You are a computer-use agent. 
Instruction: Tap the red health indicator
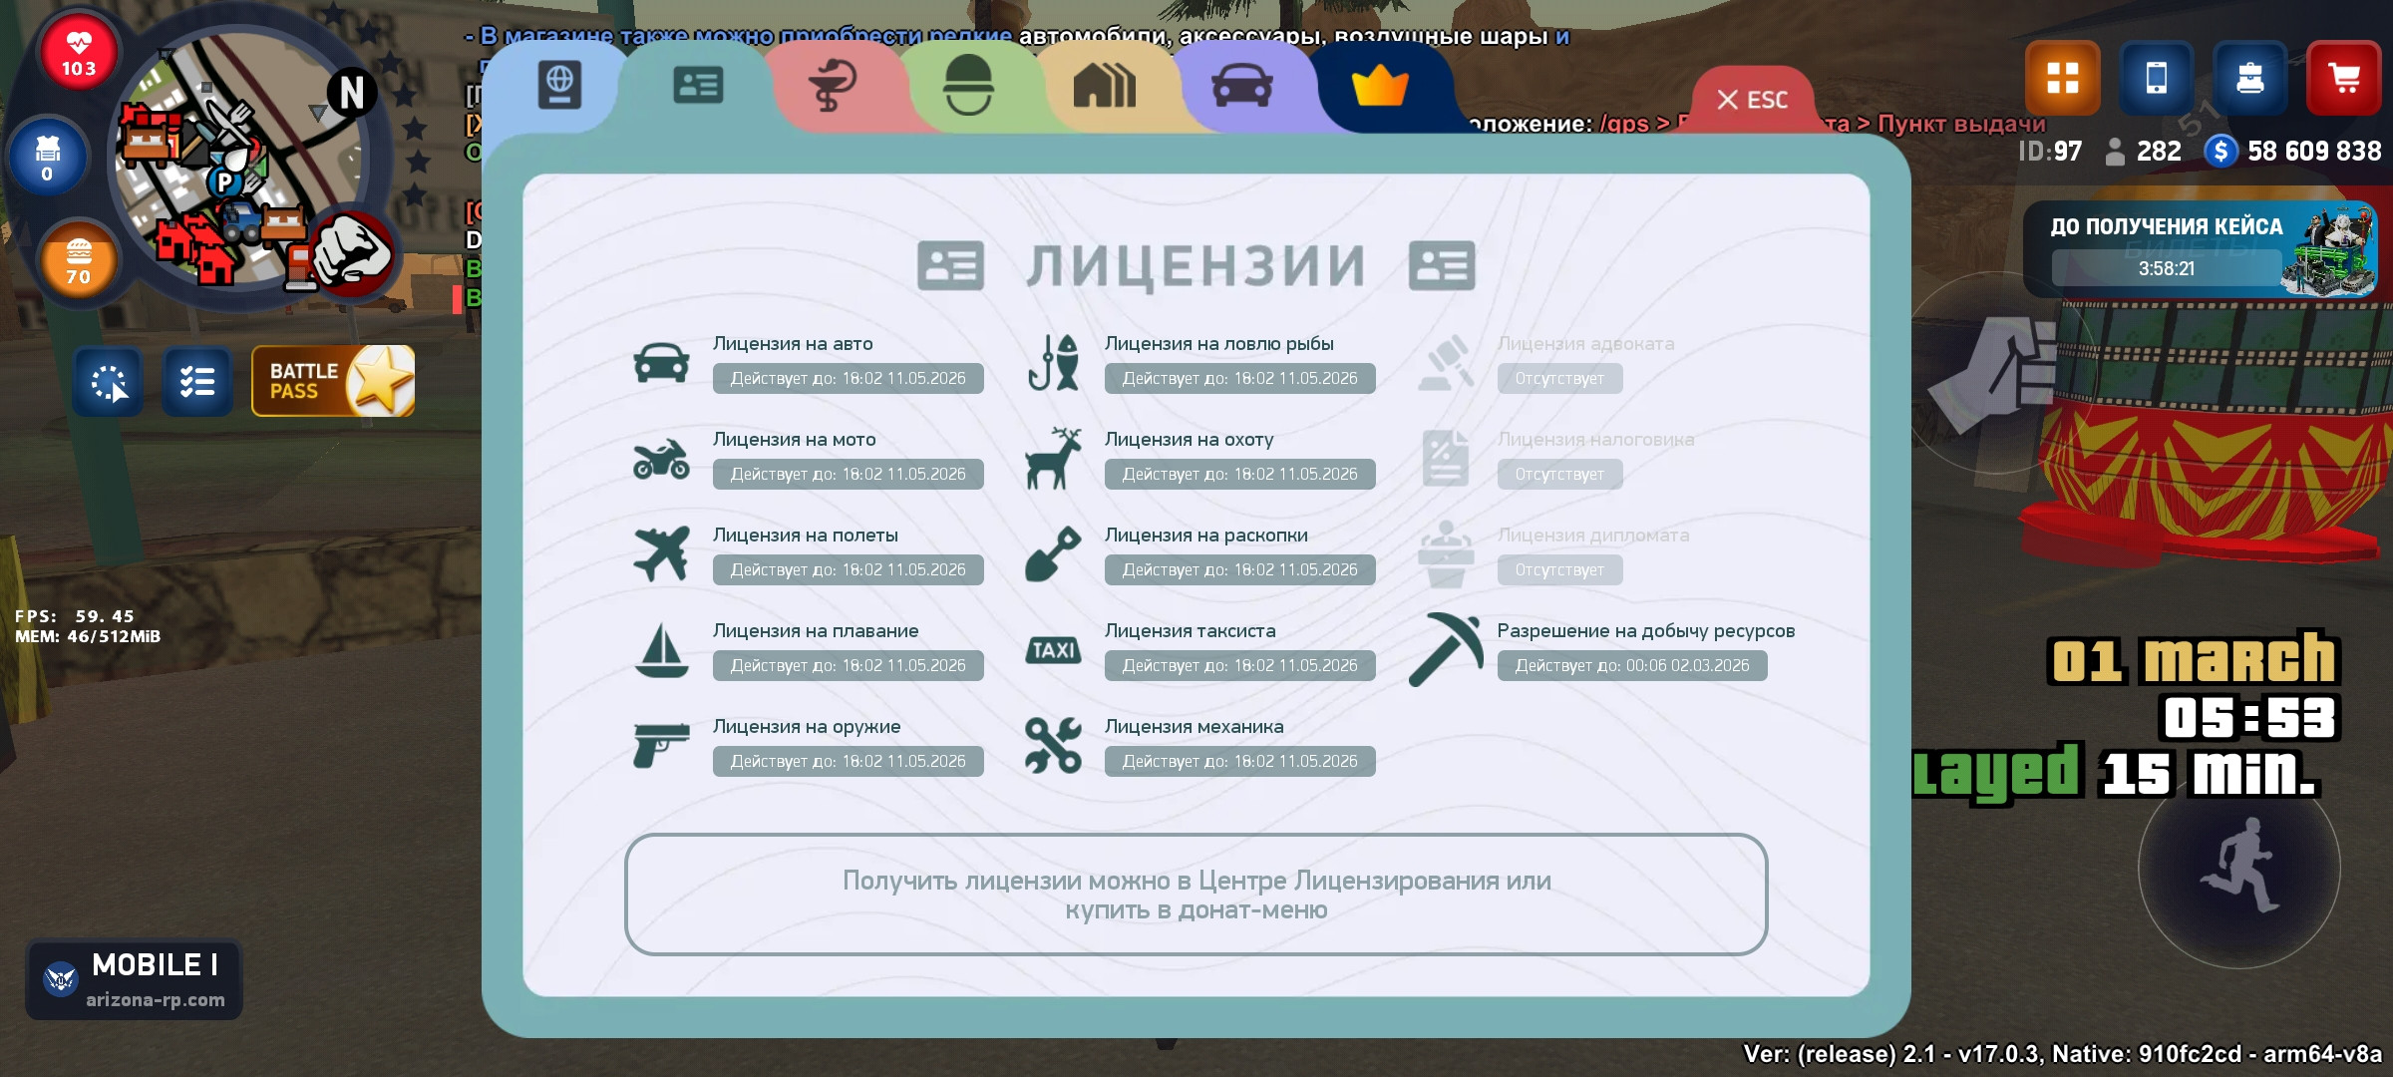(79, 52)
